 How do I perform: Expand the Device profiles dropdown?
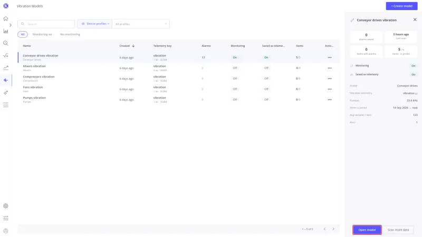coord(95,24)
